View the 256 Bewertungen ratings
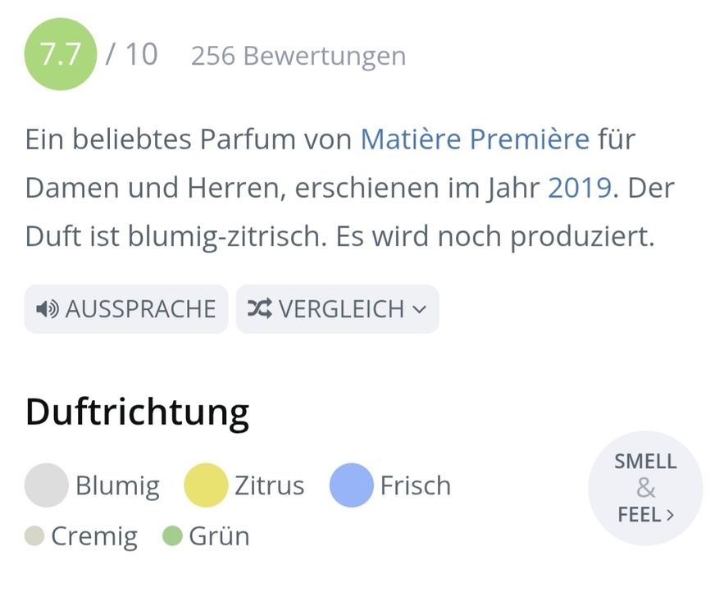The height and width of the screenshot is (615, 724). (298, 56)
